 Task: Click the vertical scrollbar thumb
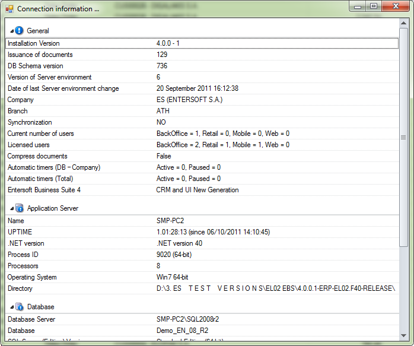coord(403,137)
